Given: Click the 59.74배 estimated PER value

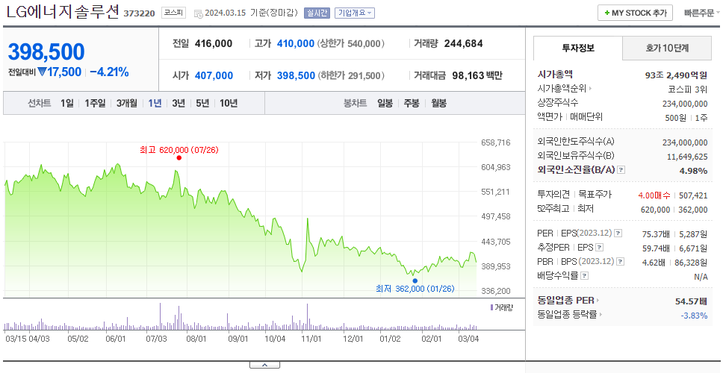Looking at the screenshot, I should (x=656, y=248).
